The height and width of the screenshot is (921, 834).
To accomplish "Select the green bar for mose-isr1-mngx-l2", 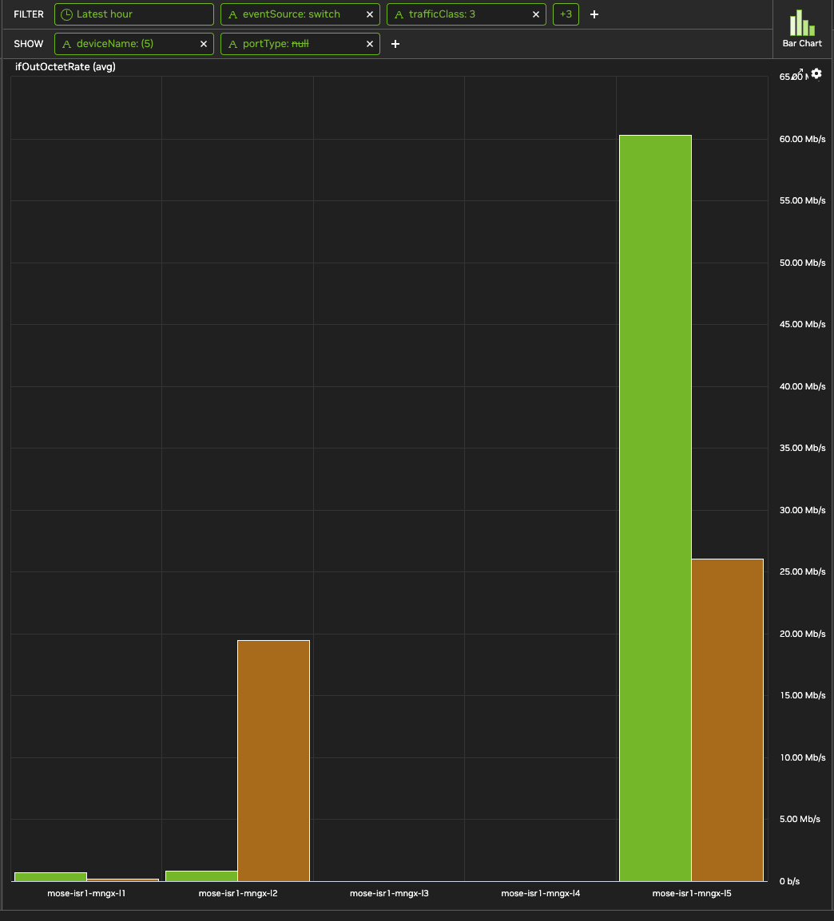I will pyautogui.click(x=201, y=876).
